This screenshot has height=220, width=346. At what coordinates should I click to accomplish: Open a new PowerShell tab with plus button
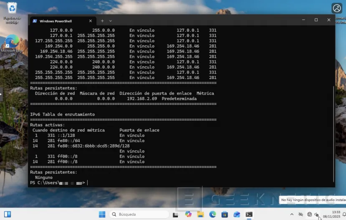[x=102, y=20]
